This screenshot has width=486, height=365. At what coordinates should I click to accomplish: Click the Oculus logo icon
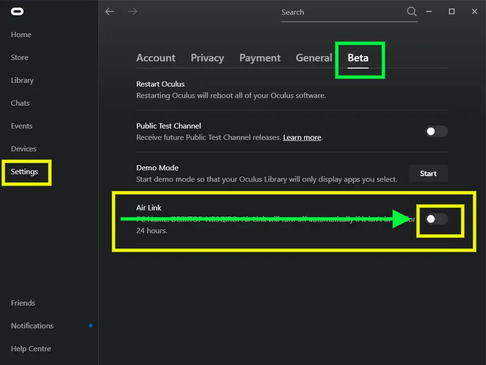[17, 11]
